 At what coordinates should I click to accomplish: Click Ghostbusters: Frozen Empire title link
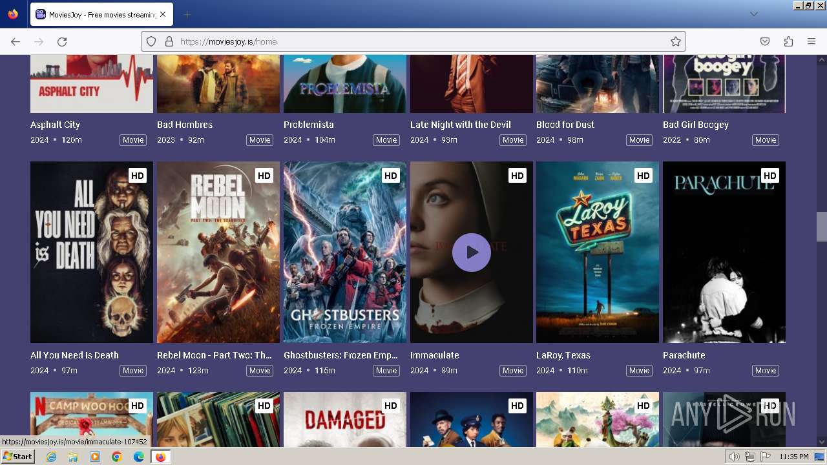tap(341, 355)
